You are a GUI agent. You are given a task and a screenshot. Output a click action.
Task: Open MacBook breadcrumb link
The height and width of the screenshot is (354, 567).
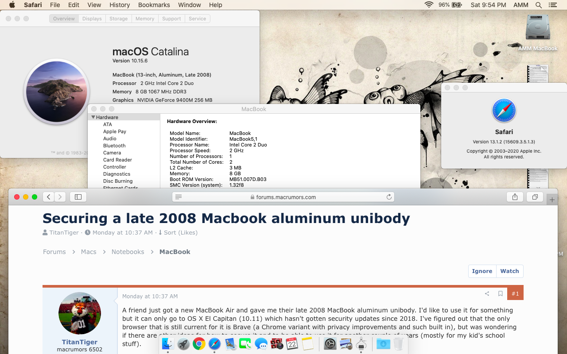(175, 251)
